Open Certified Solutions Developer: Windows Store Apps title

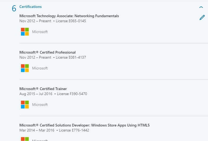click(85, 125)
